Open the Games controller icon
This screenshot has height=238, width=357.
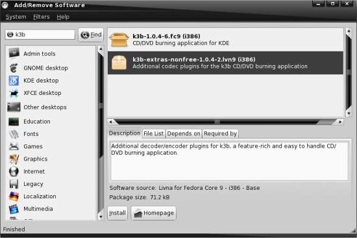pyautogui.click(x=14, y=146)
